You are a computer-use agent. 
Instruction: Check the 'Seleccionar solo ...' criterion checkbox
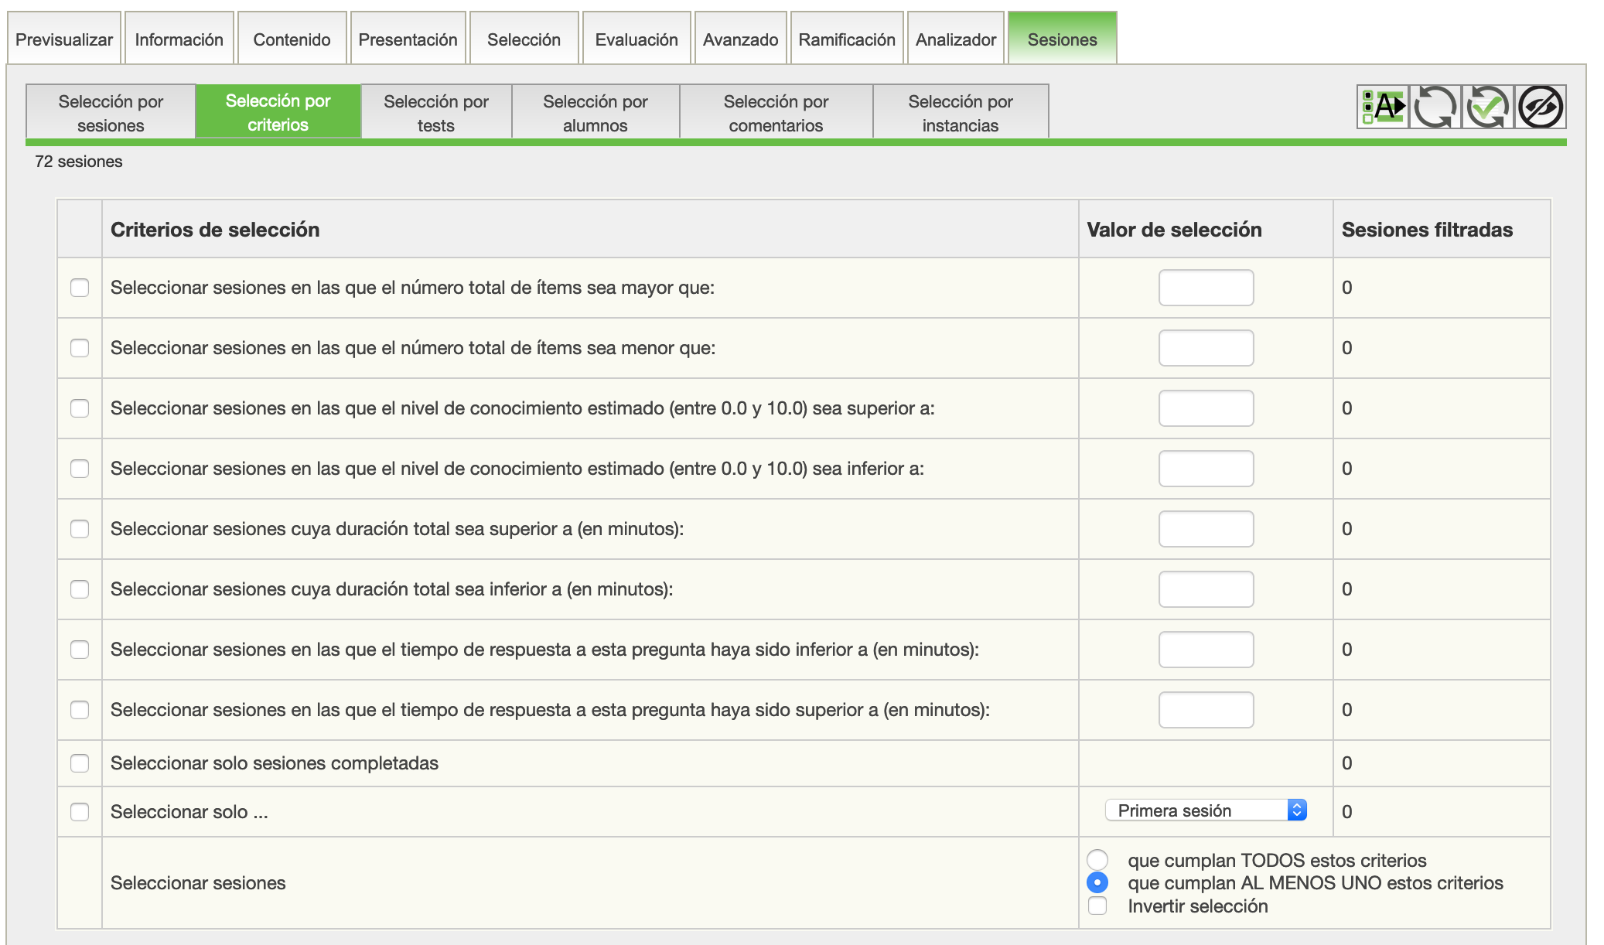point(80,812)
